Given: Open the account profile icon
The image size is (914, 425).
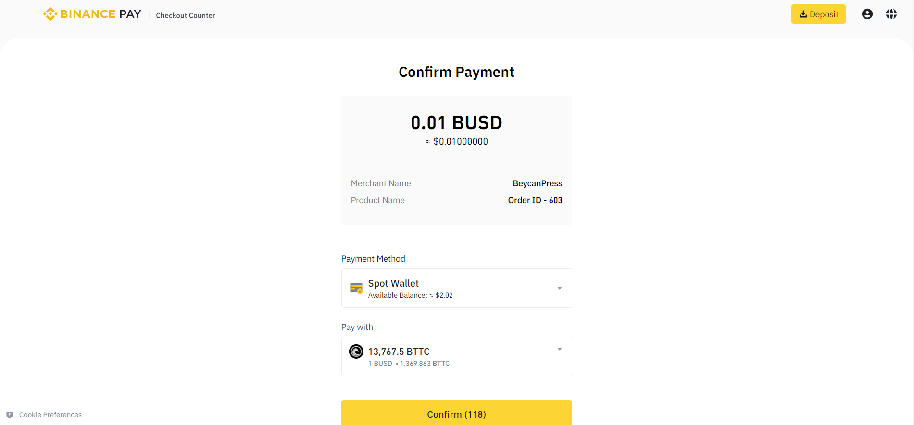Looking at the screenshot, I should tap(867, 14).
